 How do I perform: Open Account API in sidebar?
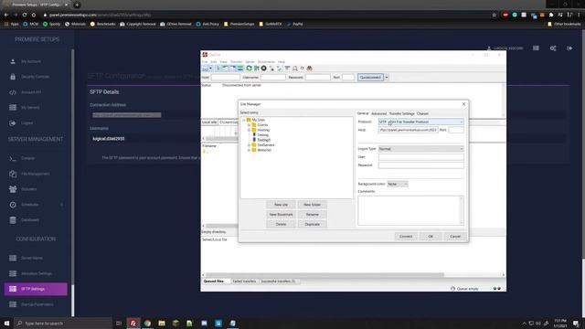[x=31, y=92]
